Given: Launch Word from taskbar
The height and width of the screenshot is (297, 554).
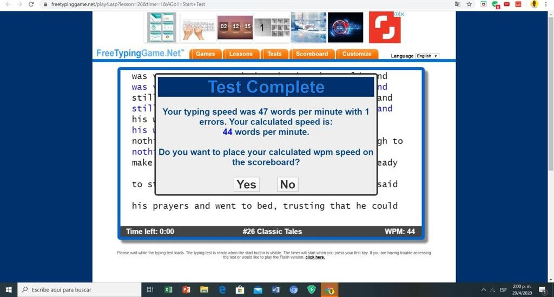Looking at the screenshot, I should pyautogui.click(x=275, y=289).
